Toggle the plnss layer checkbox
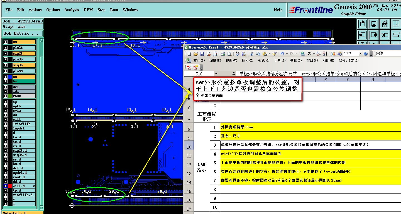The image size is (401, 214). [x=6, y=71]
